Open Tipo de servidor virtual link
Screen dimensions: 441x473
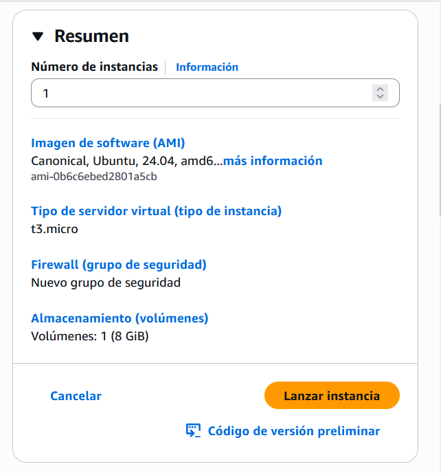[x=156, y=211]
